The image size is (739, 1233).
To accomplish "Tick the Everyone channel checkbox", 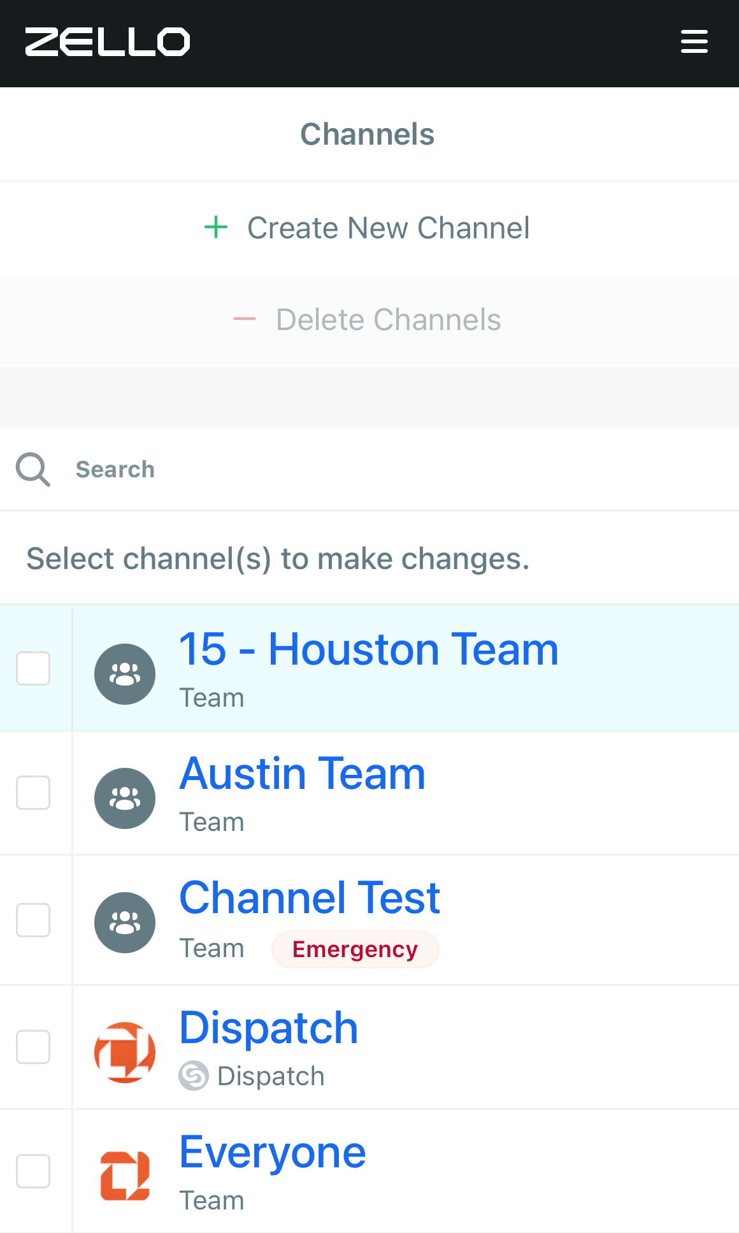I will tap(33, 1171).
